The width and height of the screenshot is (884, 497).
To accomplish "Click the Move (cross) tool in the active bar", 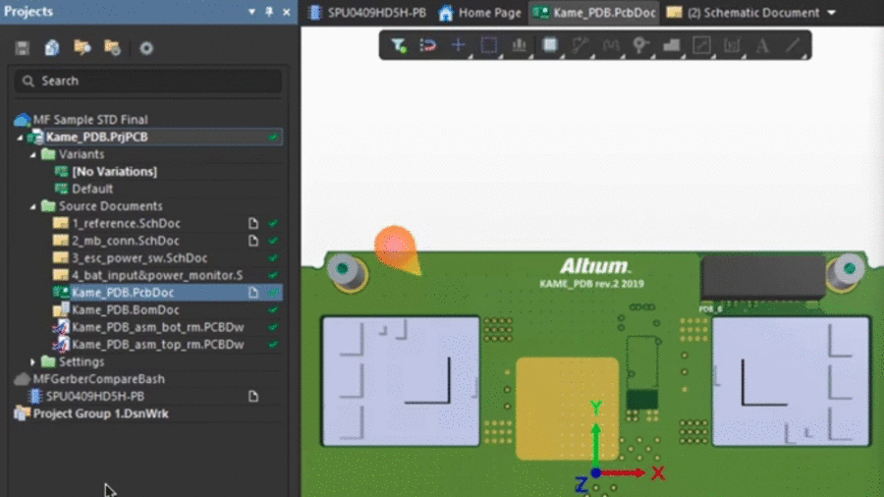I will pyautogui.click(x=459, y=45).
